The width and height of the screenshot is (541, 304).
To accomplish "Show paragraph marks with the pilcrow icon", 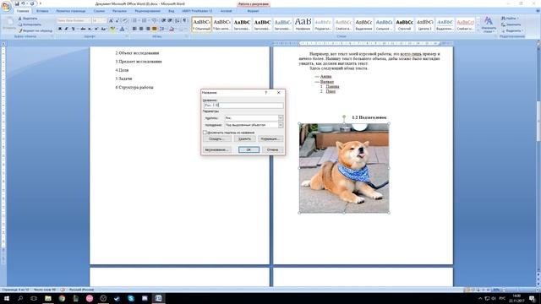I will pyautogui.click(x=184, y=20).
